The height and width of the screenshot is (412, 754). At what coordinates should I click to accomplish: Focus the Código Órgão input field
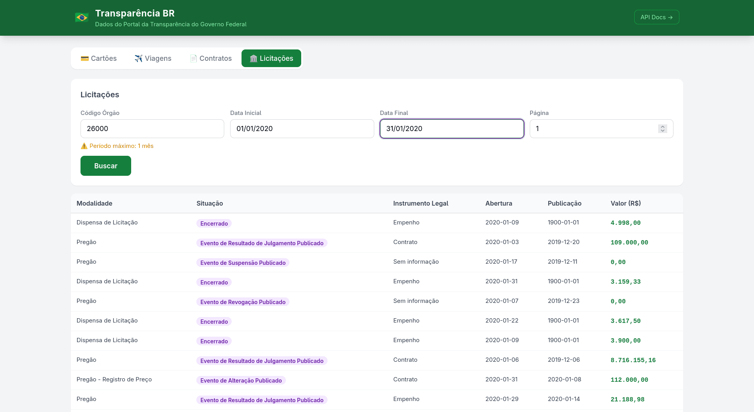[x=152, y=129]
